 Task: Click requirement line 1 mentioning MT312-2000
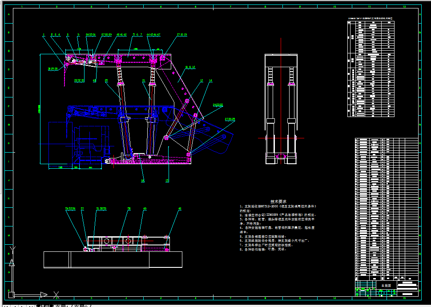278,206
